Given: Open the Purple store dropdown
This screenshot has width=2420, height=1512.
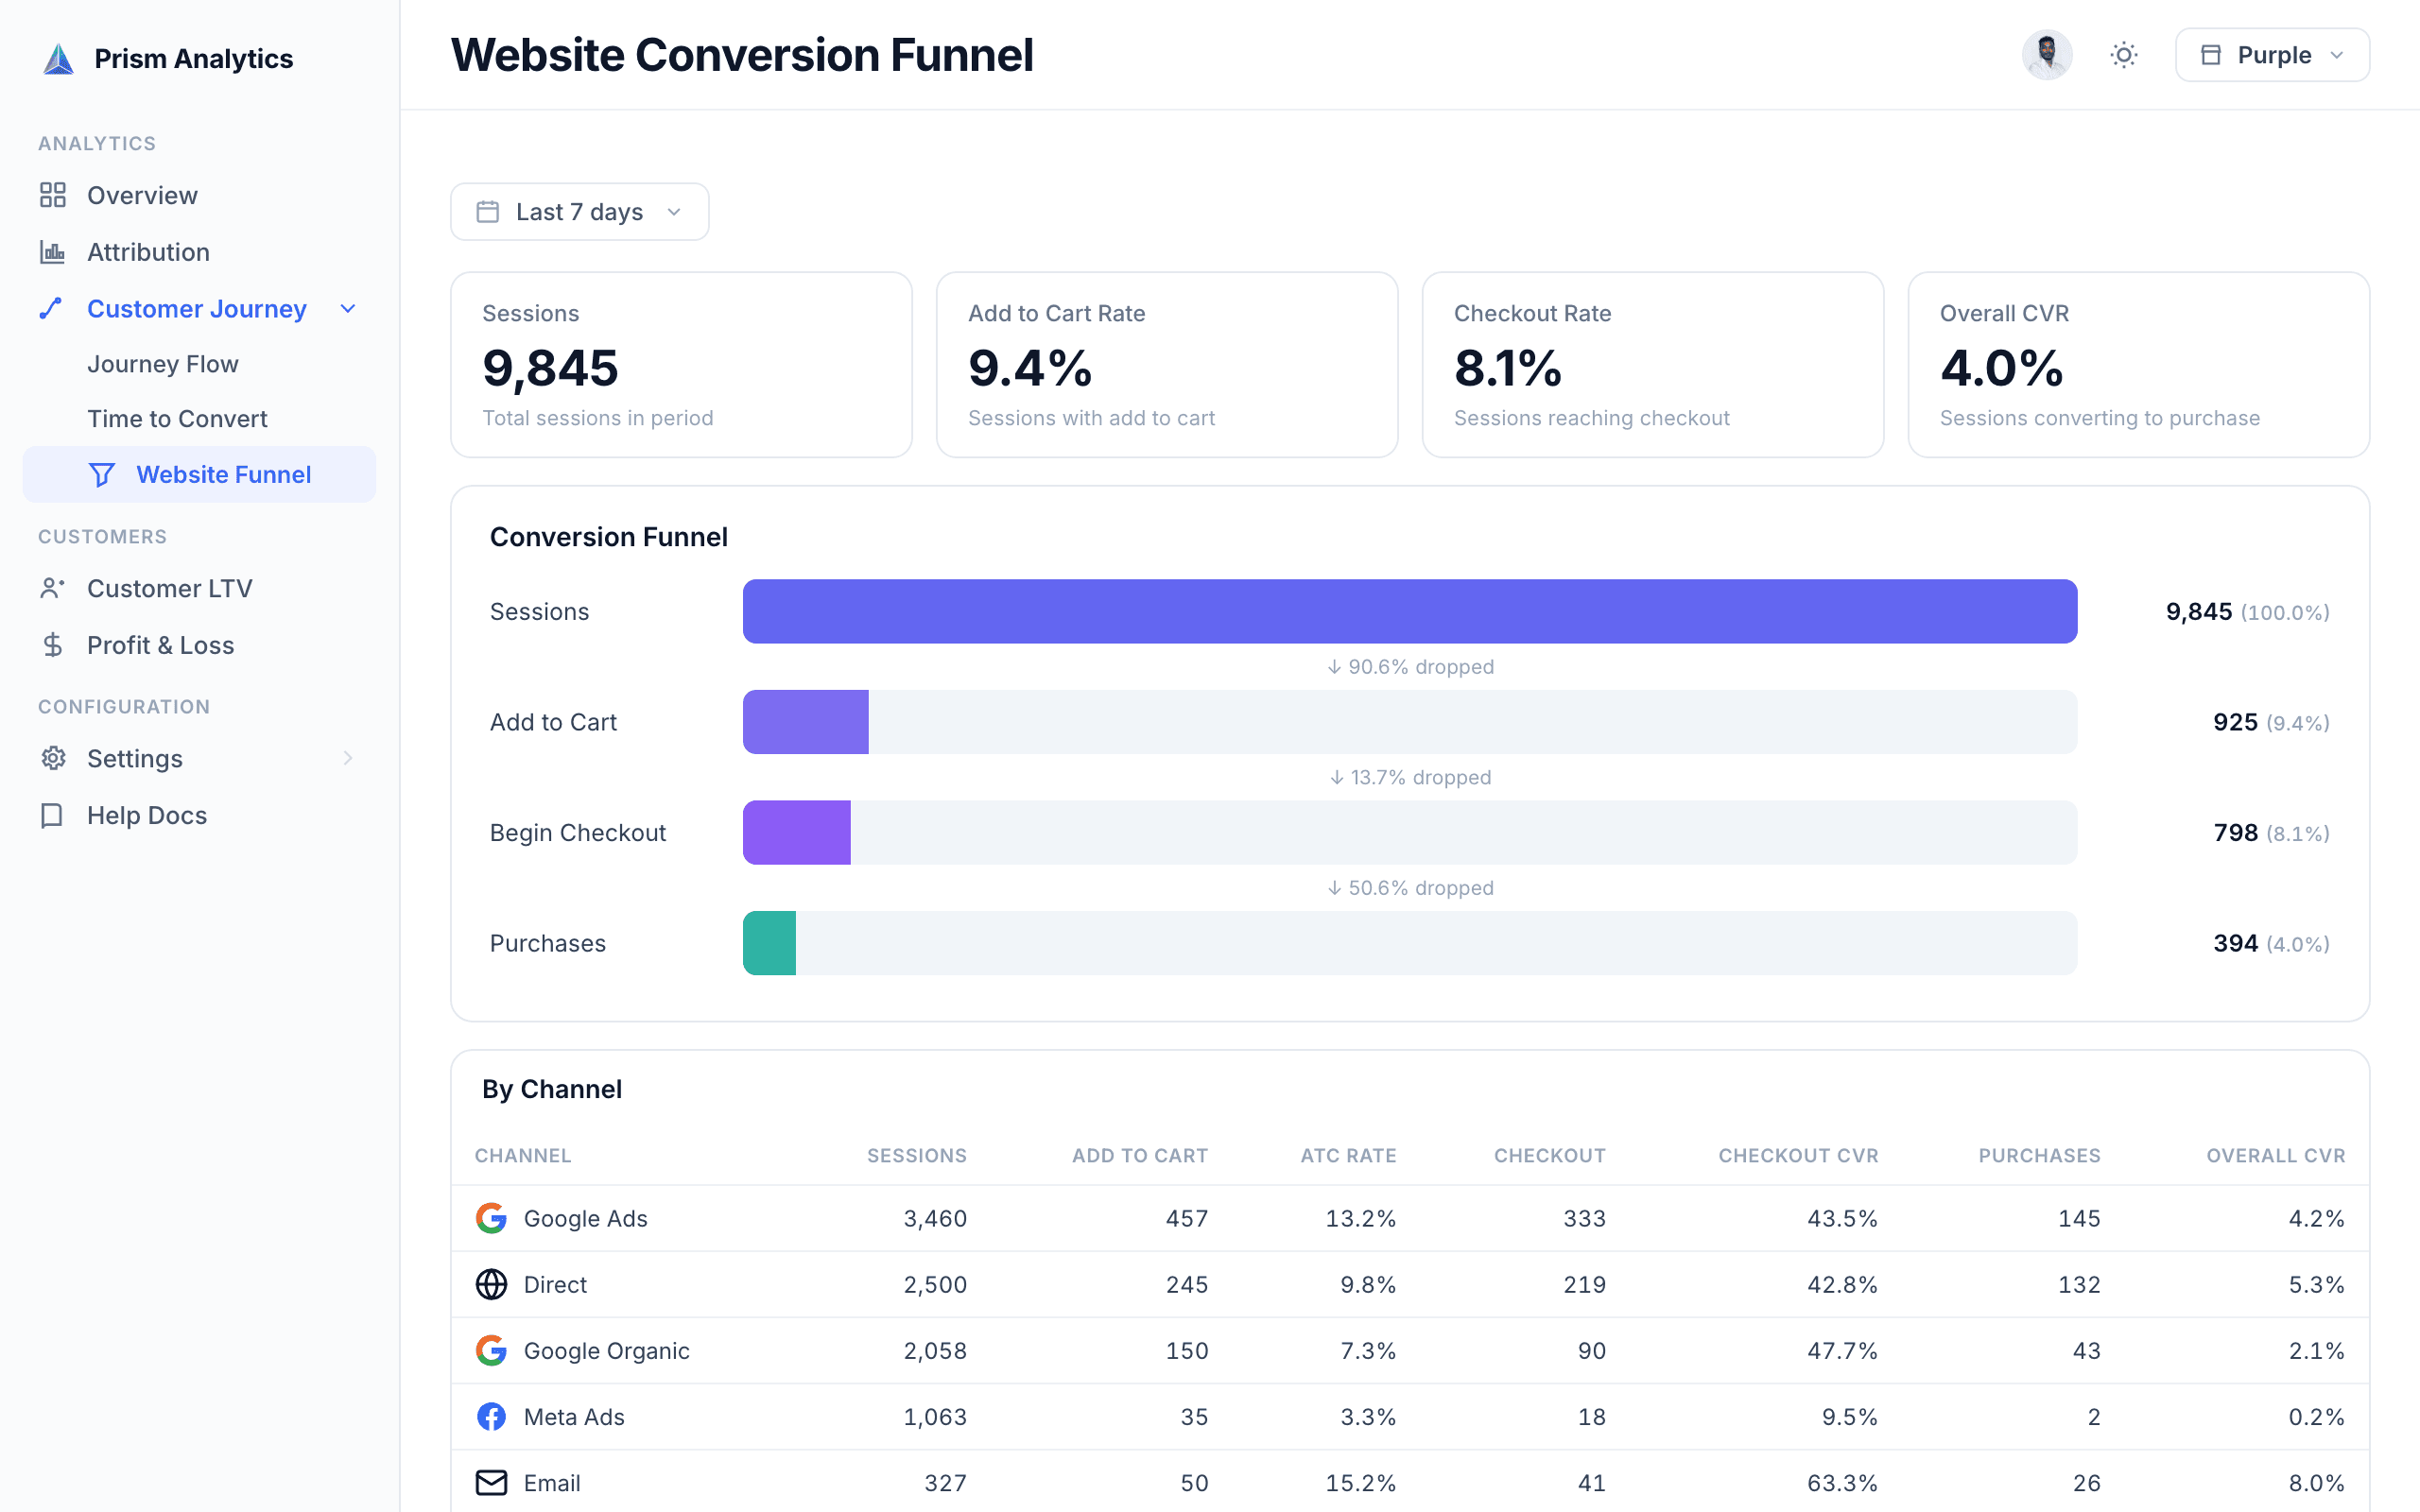Looking at the screenshot, I should [x=2272, y=55].
